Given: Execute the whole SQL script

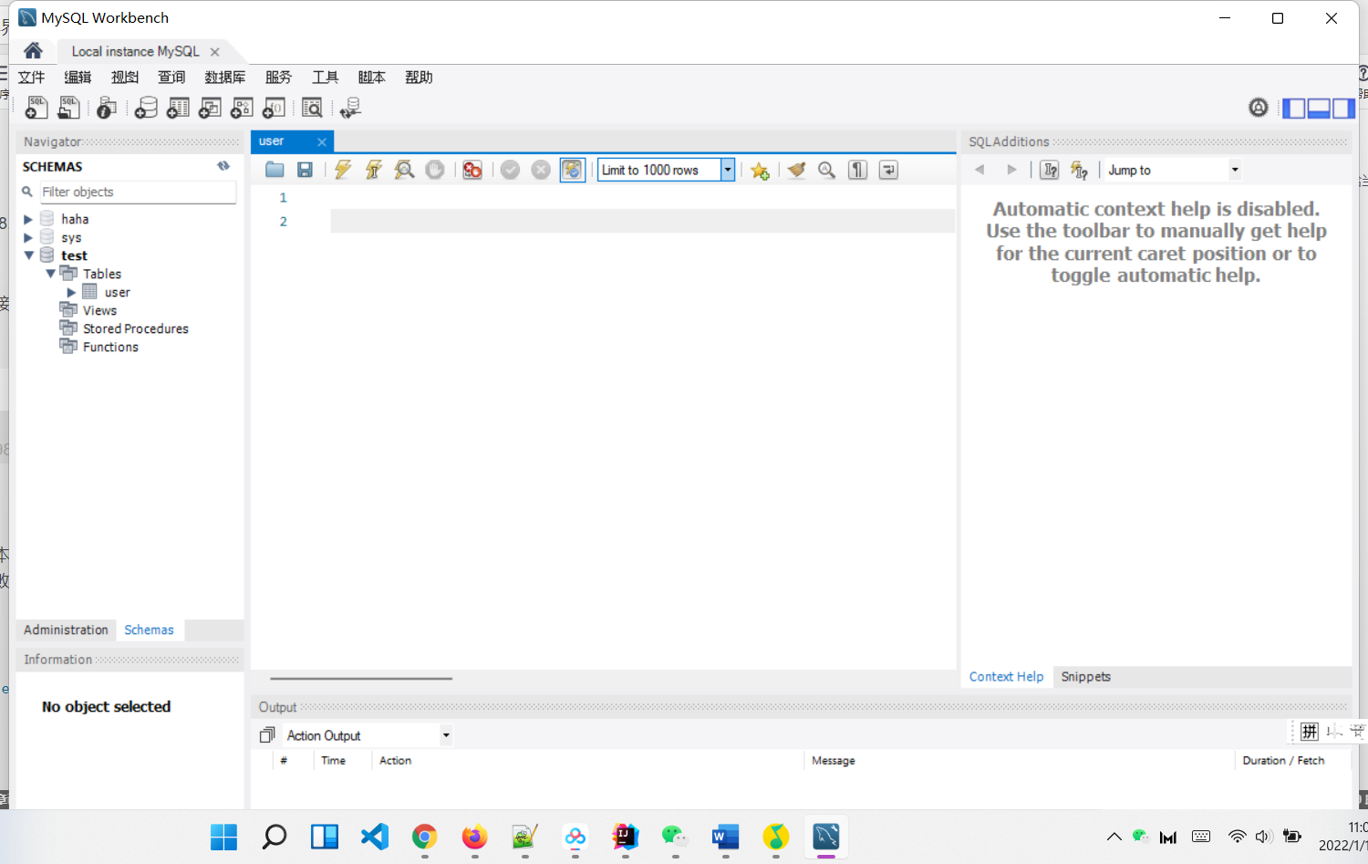Looking at the screenshot, I should tap(343, 170).
